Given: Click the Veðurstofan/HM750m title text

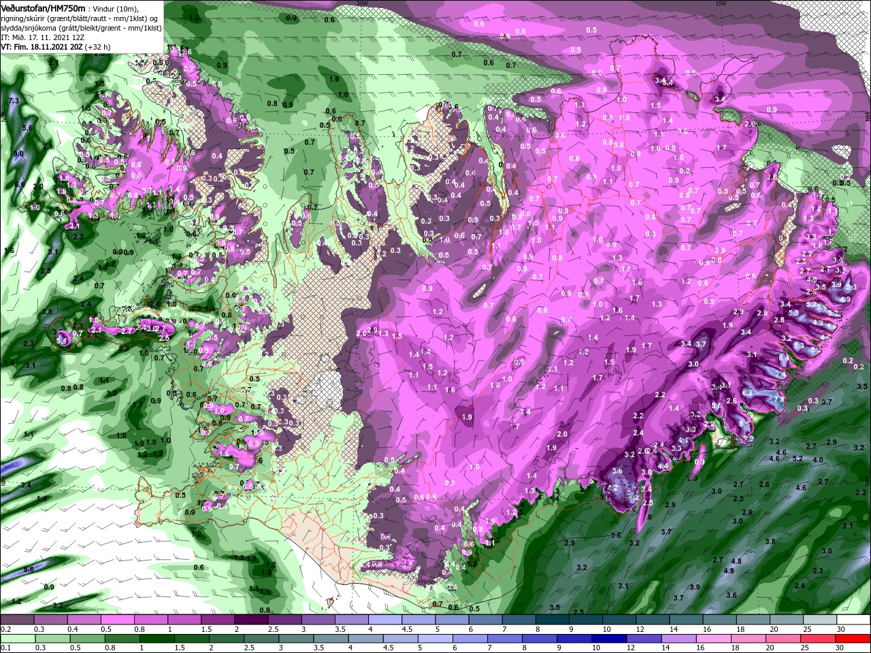Looking at the screenshot, I should click(x=43, y=8).
